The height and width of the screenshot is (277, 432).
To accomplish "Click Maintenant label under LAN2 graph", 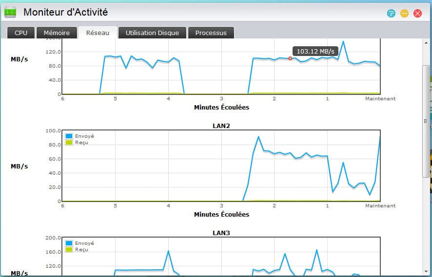I will [x=380, y=205].
